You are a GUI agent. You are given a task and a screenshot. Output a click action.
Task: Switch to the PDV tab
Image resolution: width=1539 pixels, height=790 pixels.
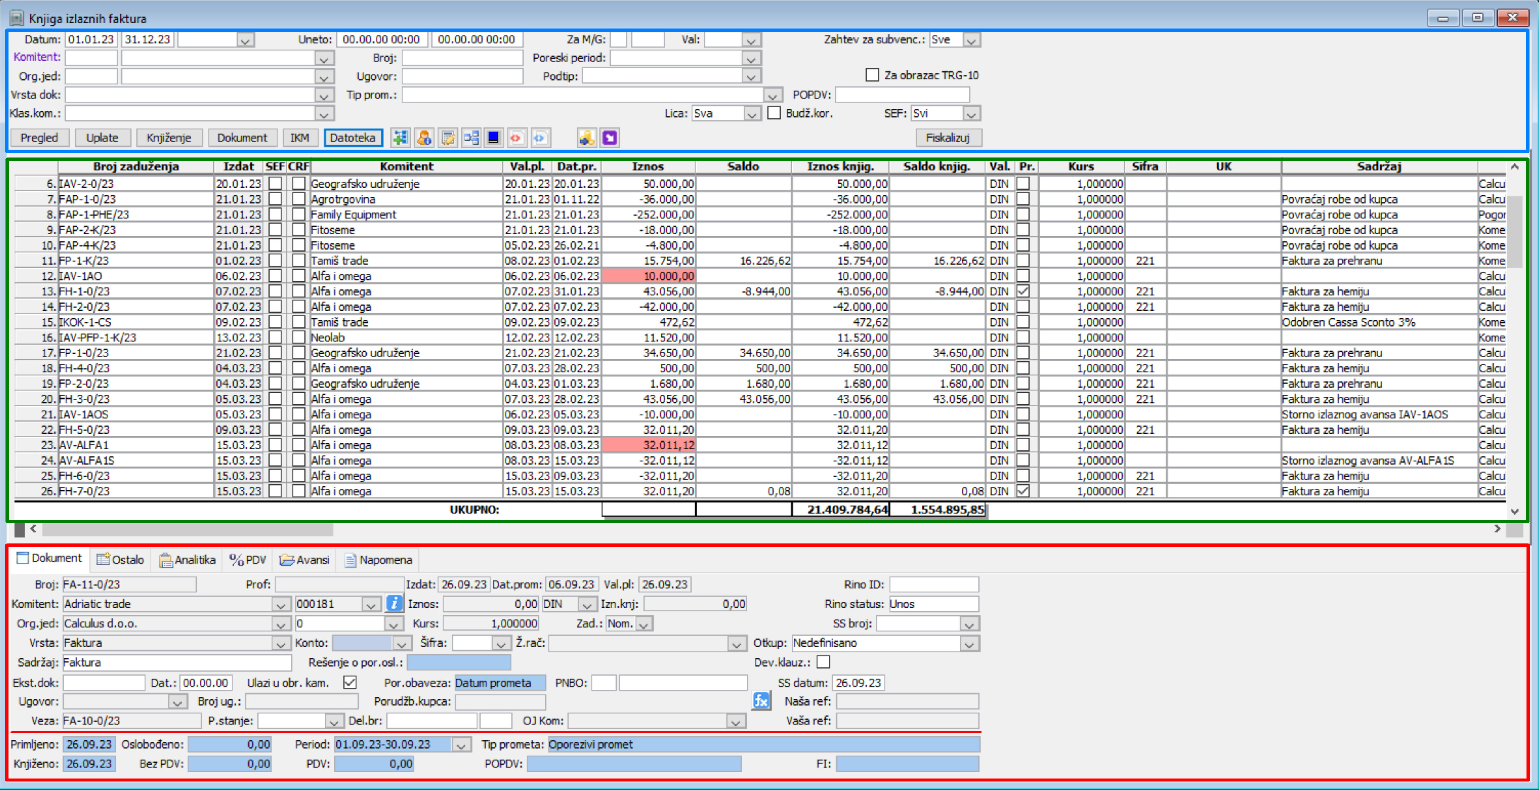[248, 560]
